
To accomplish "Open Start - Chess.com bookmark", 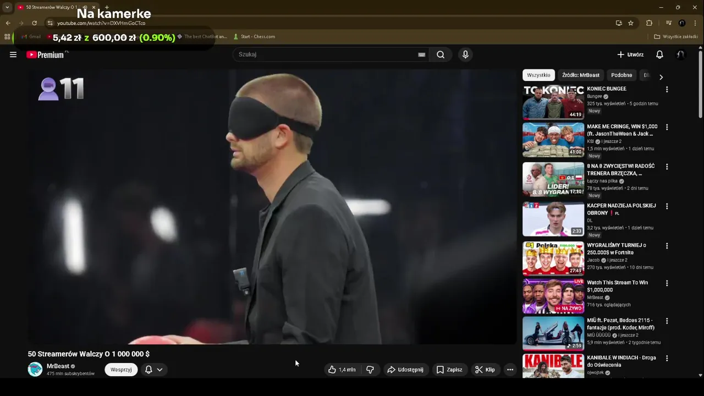I will [x=254, y=37].
